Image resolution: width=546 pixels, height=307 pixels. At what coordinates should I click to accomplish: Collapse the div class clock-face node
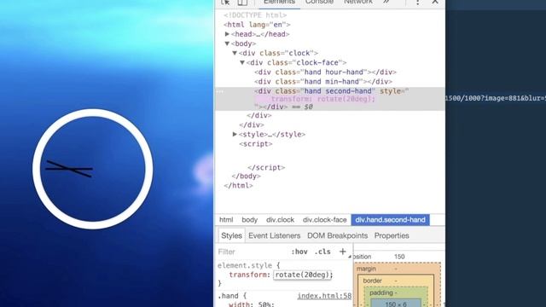point(242,62)
